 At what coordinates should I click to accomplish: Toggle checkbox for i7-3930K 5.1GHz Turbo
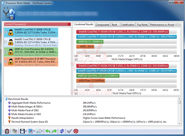point(6,32)
